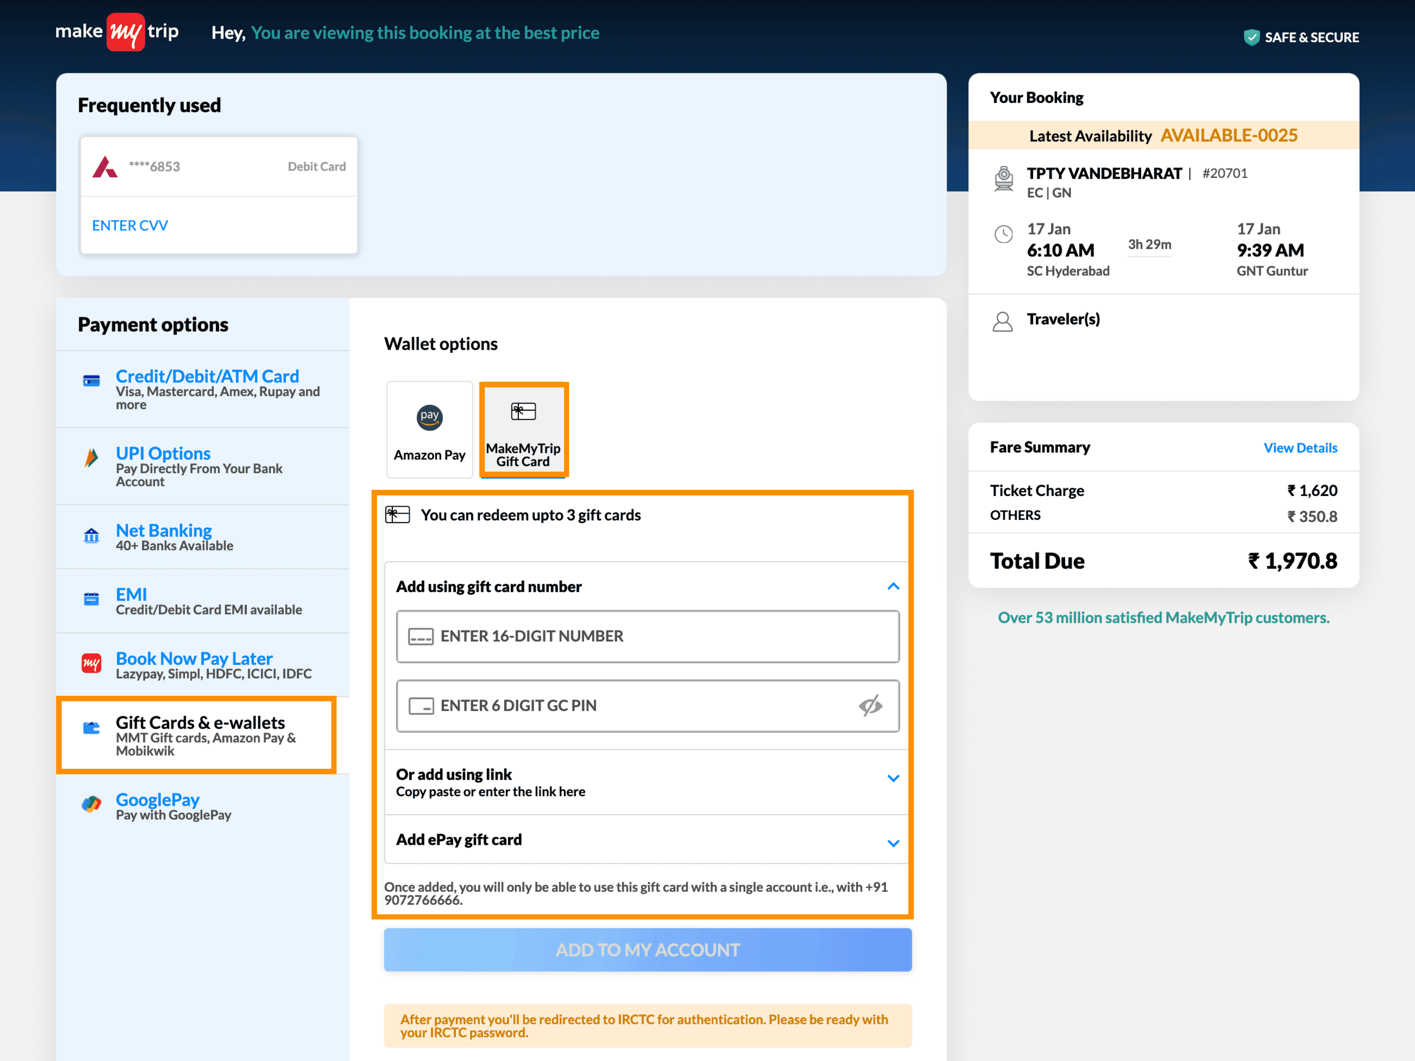
Task: Click the clock icon beside departure time
Action: (1004, 234)
